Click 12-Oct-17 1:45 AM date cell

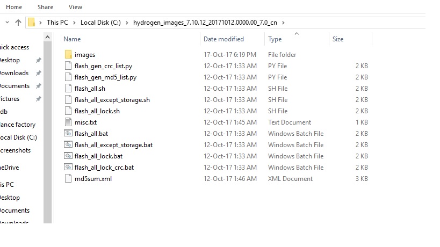230,122
